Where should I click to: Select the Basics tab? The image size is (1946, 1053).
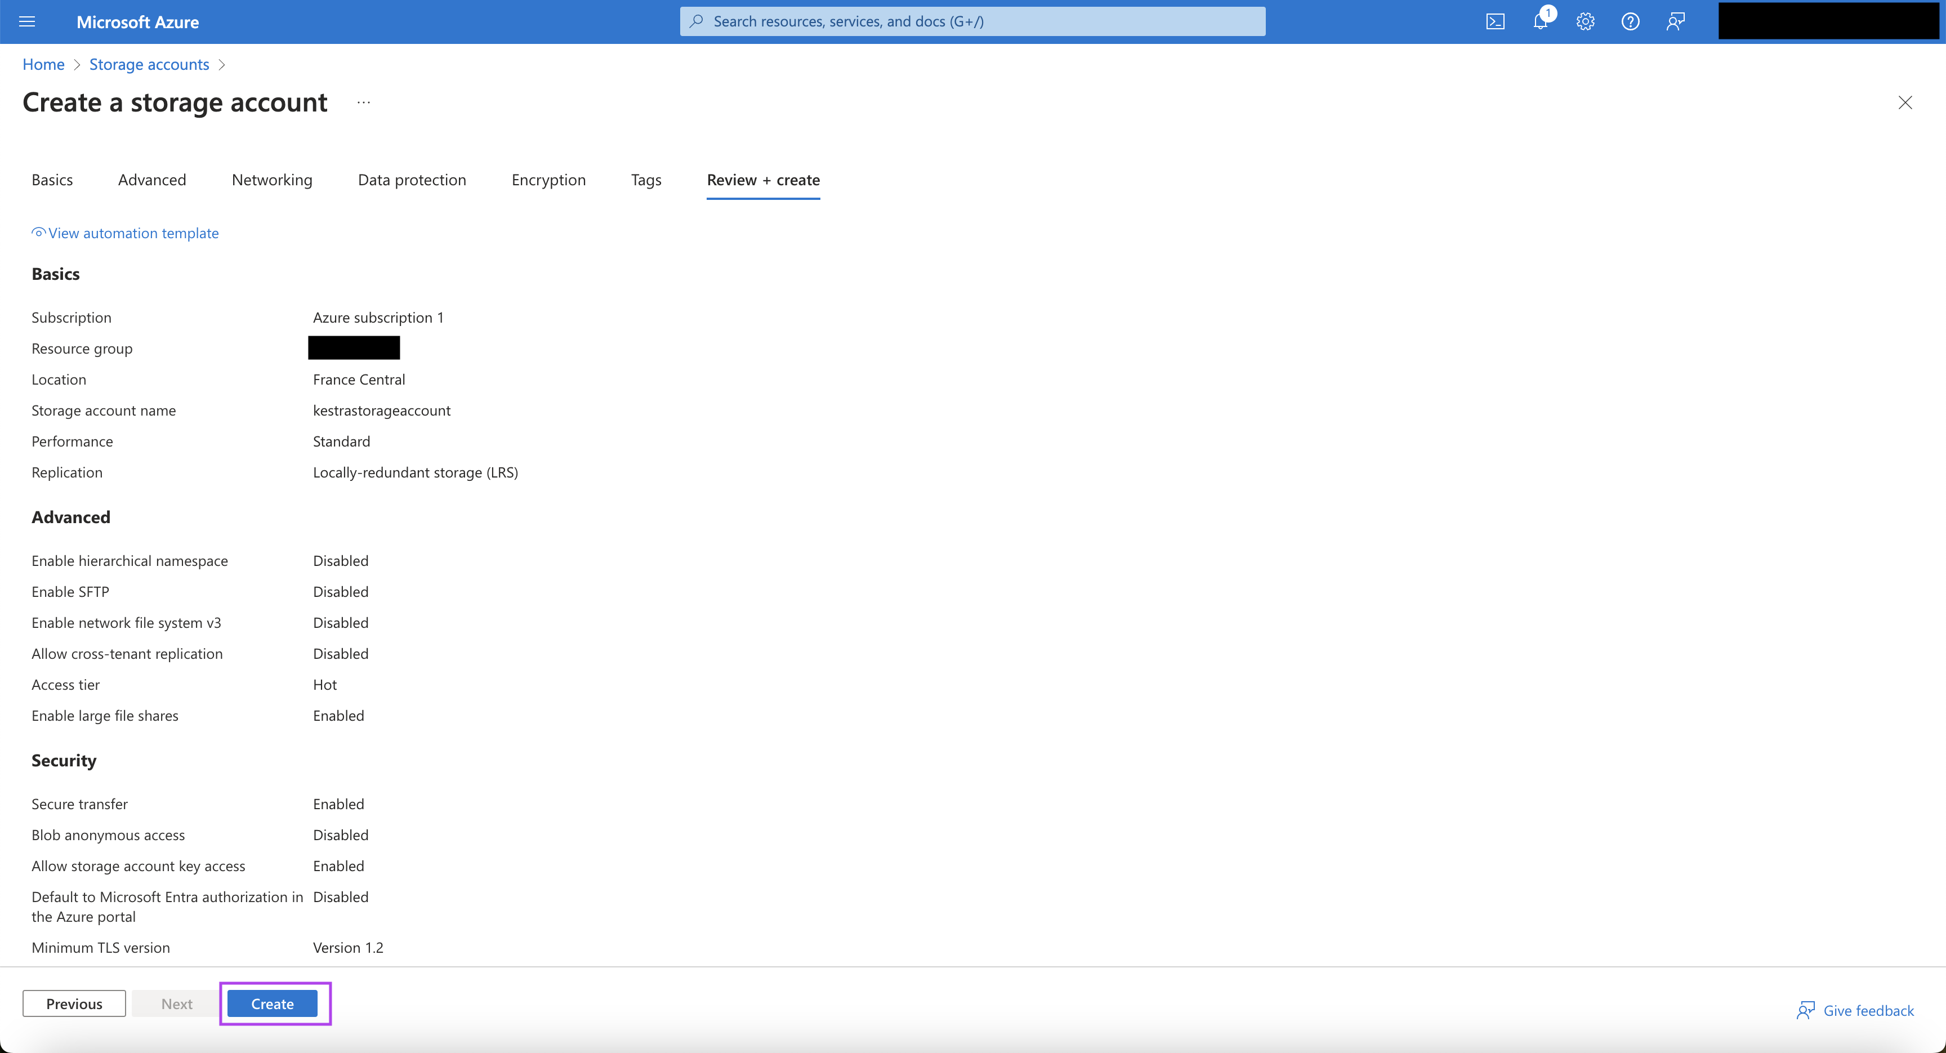point(51,179)
